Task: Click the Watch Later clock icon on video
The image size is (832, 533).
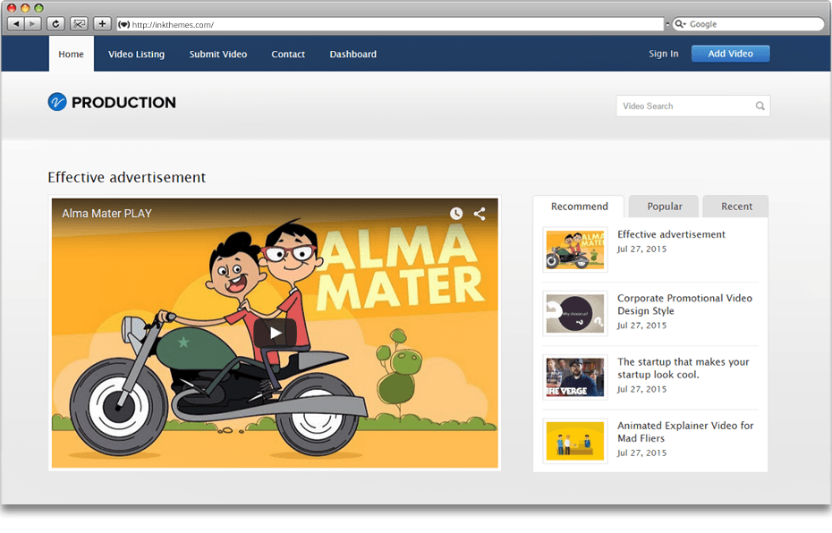Action: 456,213
